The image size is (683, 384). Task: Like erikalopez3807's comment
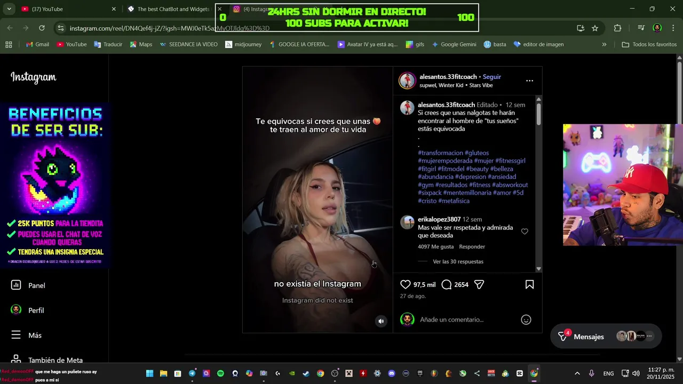tap(525, 231)
